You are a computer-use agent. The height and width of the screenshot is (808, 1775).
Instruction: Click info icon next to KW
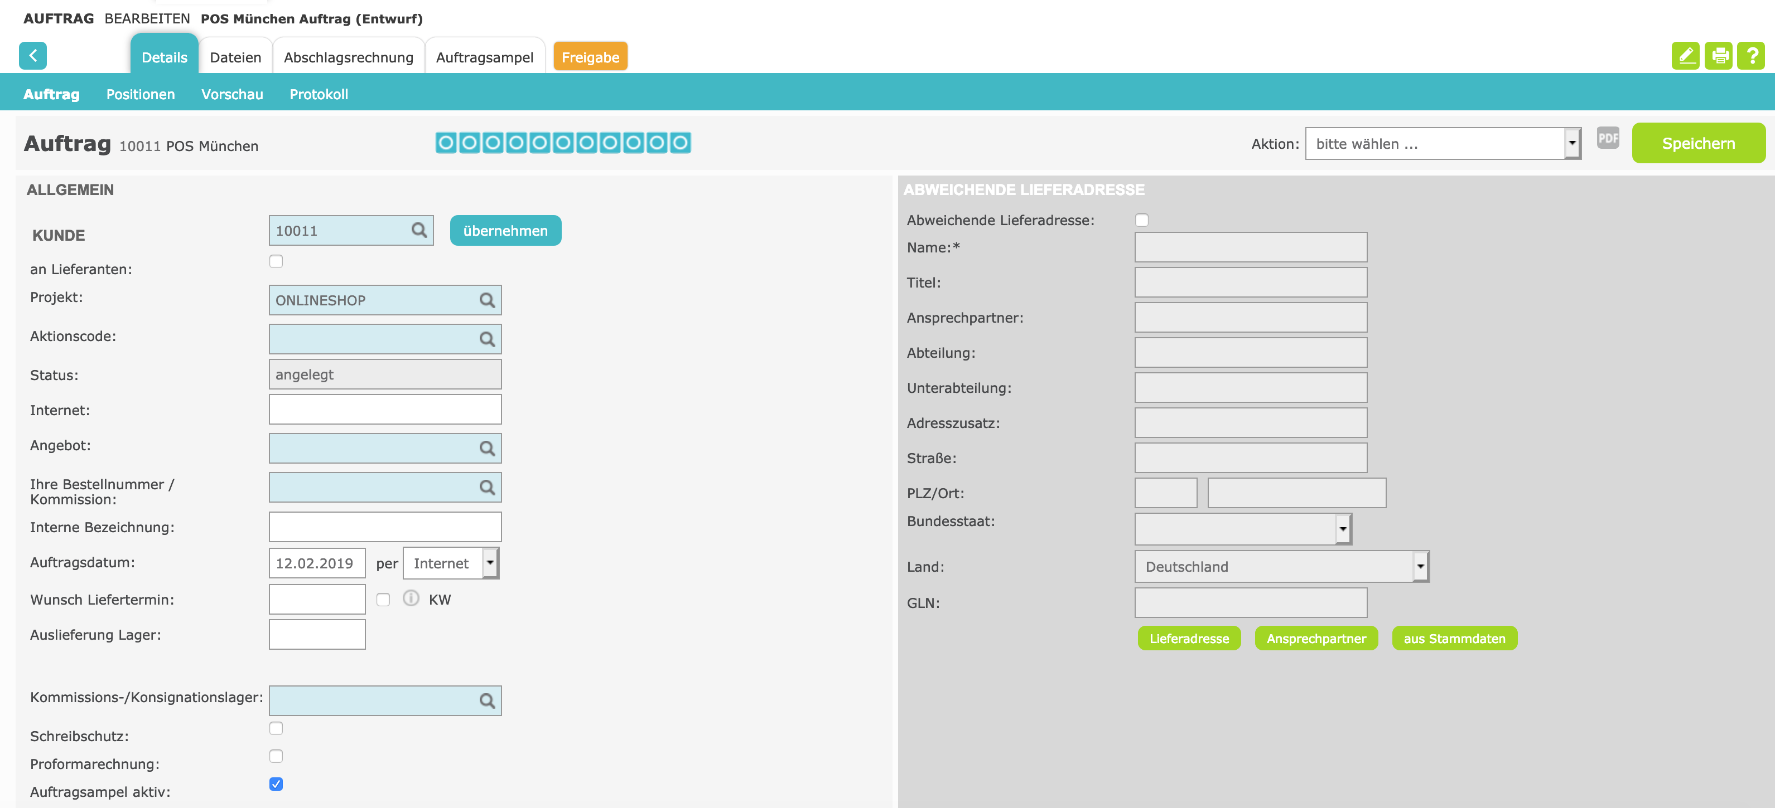[x=411, y=599]
